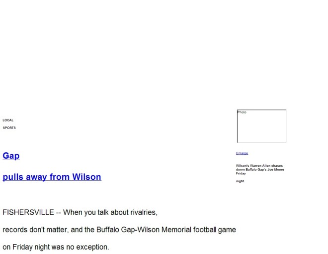This screenshot has height=254, width=328.
Task: Click the SPORTS section label
Action: (9, 128)
